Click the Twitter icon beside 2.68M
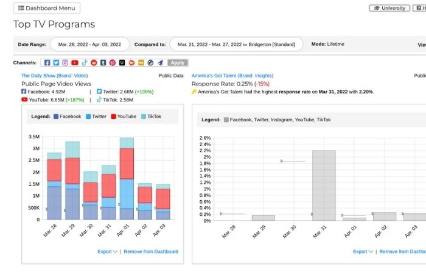The image size is (426, 273). (x=99, y=92)
